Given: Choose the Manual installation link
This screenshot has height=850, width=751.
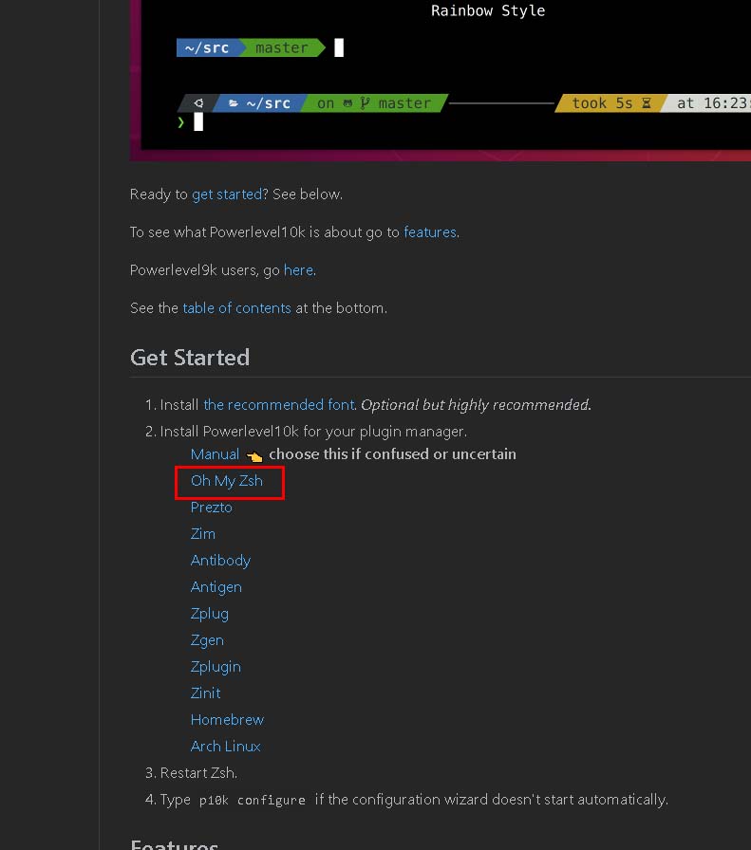Looking at the screenshot, I should click(215, 453).
